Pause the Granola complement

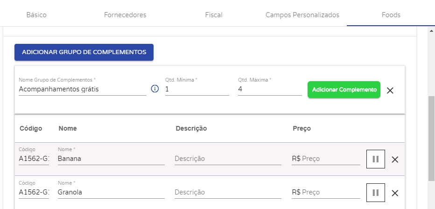click(x=375, y=193)
